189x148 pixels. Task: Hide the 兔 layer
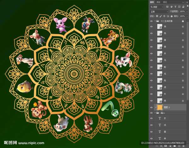point(152,80)
